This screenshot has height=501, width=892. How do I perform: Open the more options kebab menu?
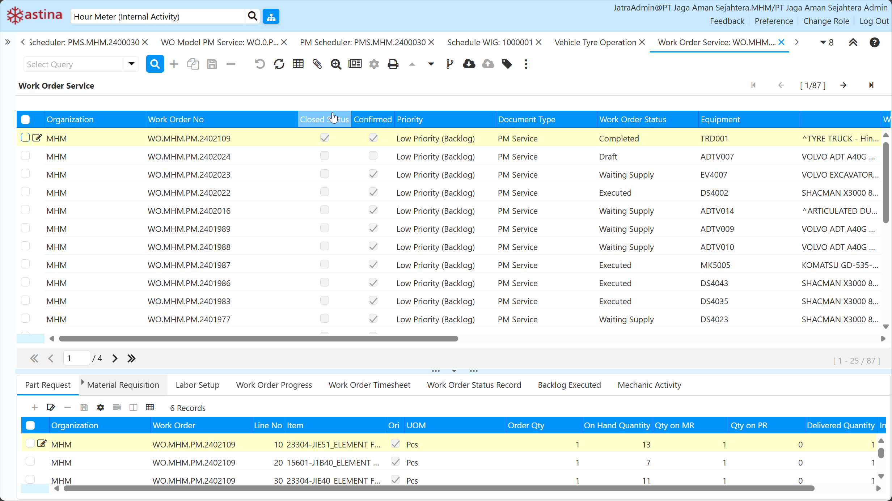point(526,64)
